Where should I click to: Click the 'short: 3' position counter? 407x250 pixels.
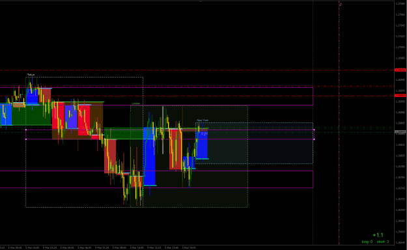click(x=383, y=242)
